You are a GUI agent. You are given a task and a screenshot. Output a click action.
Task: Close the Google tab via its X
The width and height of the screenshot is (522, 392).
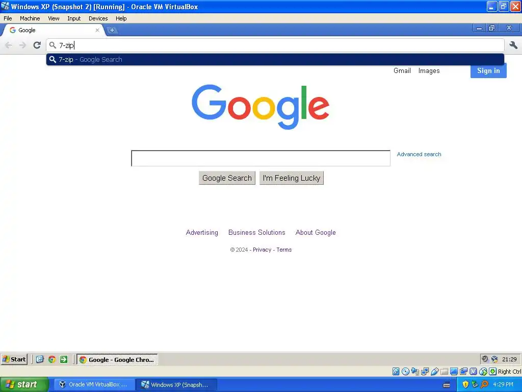coord(97,30)
